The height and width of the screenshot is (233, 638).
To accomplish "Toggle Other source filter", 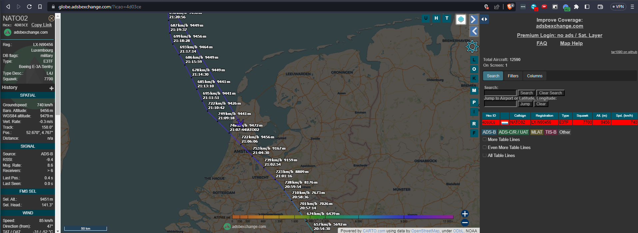I will pyautogui.click(x=565, y=132).
